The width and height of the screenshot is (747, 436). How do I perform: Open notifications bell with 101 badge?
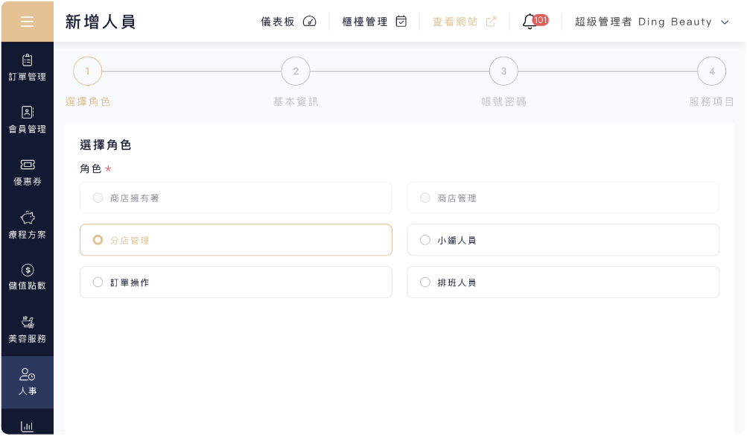535,22
